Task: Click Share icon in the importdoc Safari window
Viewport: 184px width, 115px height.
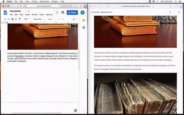Action: 171,6
